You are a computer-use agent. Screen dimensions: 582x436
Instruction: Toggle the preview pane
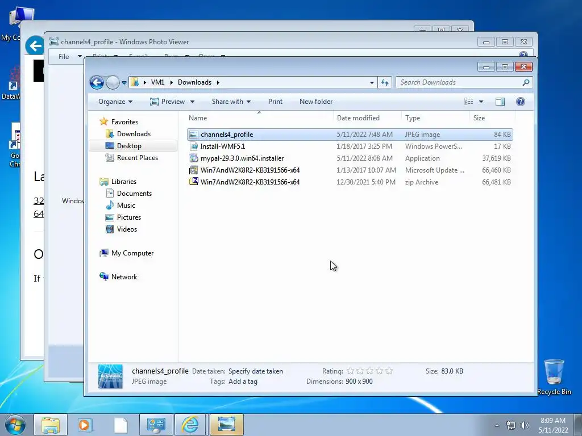click(500, 102)
